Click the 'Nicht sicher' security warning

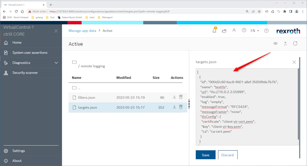click(37, 12)
